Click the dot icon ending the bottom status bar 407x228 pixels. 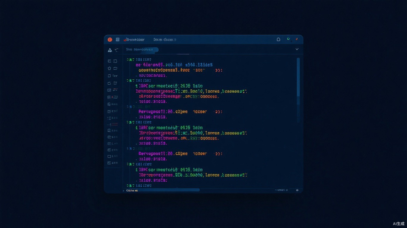point(297,190)
